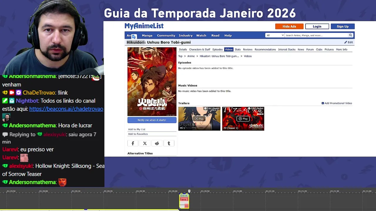
Task: Click Add to Favorites link
Action: pyautogui.click(x=138, y=134)
